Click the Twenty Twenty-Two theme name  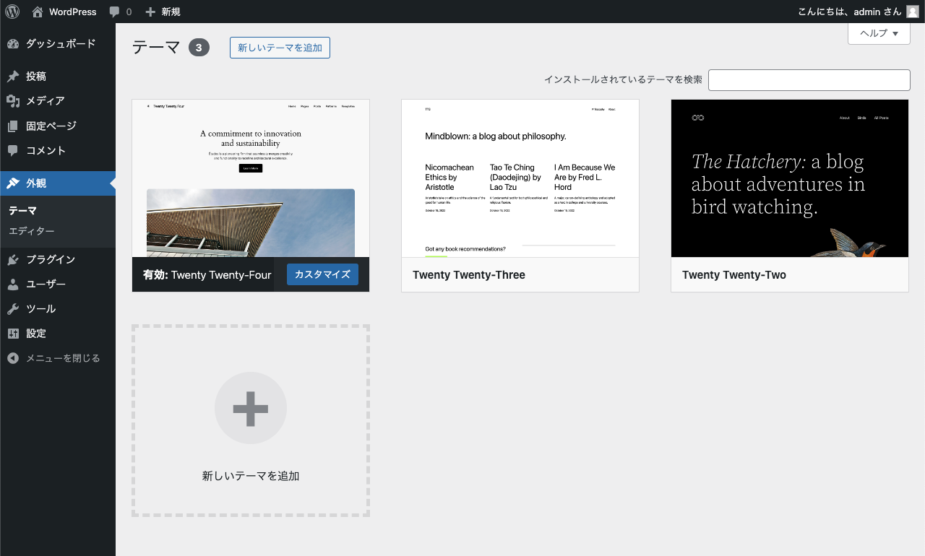pos(734,275)
